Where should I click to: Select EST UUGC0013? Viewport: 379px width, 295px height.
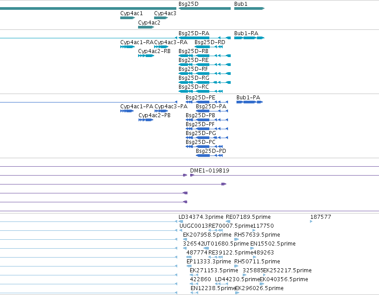coord(181,230)
